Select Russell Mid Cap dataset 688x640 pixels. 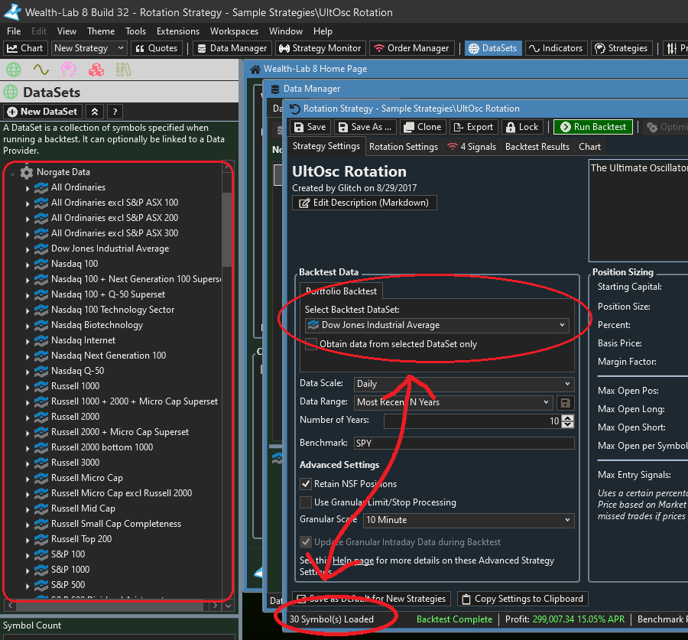point(83,508)
